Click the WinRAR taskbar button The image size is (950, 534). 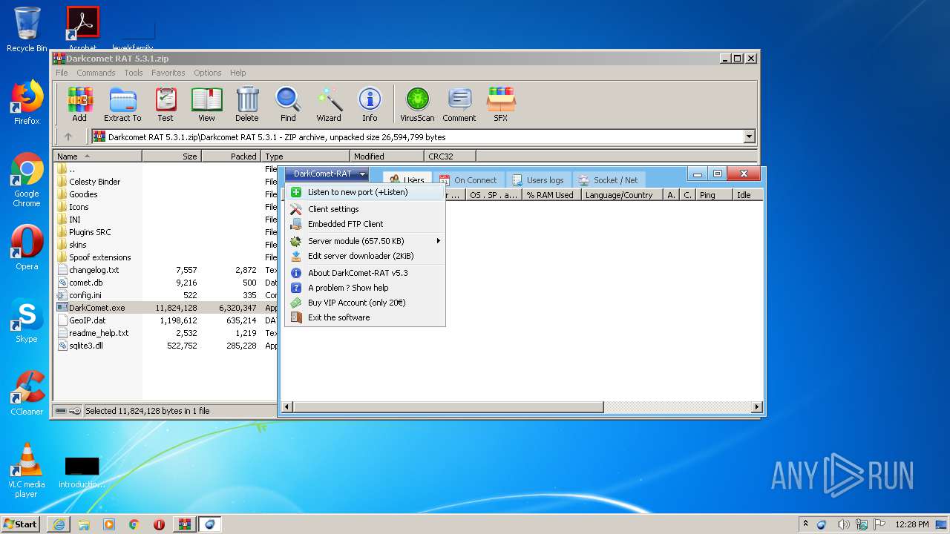184,524
